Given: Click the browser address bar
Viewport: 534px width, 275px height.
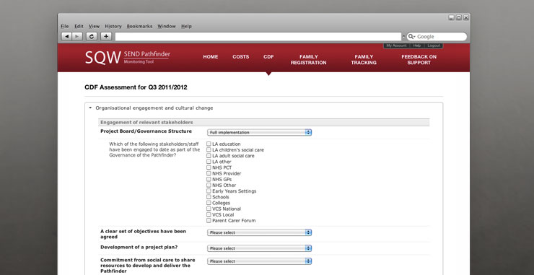Looking at the screenshot, I should [x=258, y=37].
